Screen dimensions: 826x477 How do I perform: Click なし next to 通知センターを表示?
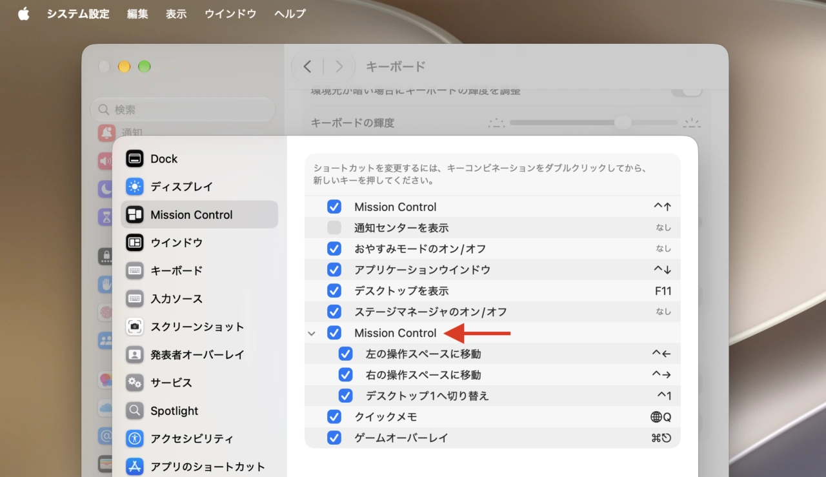pyautogui.click(x=663, y=227)
